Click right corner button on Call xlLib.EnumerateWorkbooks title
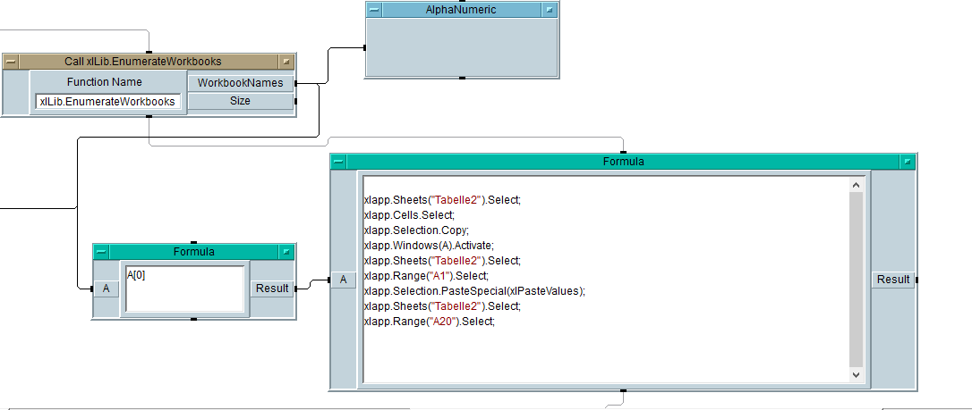The height and width of the screenshot is (410, 972). click(286, 62)
